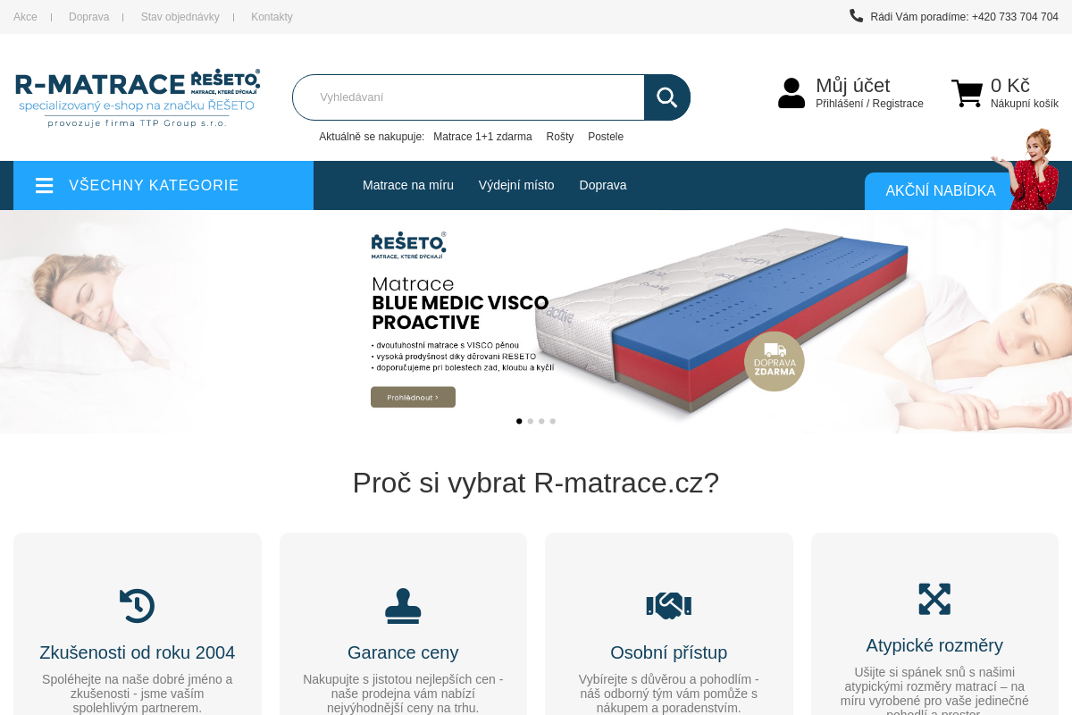Select the fourth carousel dot
The width and height of the screenshot is (1072, 715).
[553, 421]
